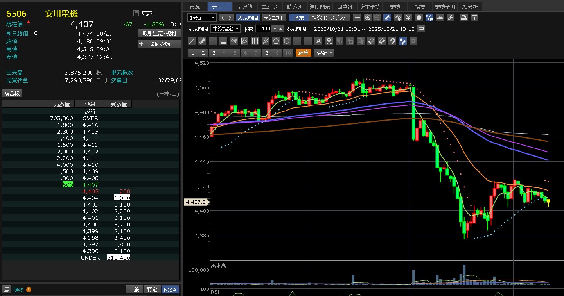Click the 本数 number input field
This screenshot has width=564, height=296.
coord(264,29)
